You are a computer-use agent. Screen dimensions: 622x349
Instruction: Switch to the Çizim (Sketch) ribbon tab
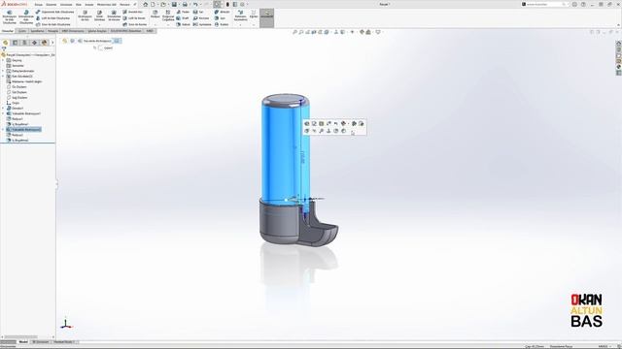(x=22, y=31)
